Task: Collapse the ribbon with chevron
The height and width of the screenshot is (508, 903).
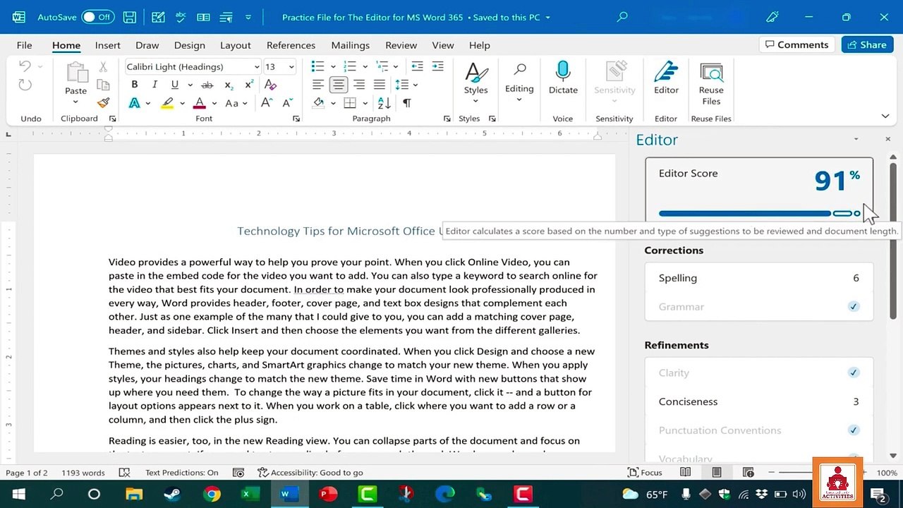Action: tap(885, 116)
